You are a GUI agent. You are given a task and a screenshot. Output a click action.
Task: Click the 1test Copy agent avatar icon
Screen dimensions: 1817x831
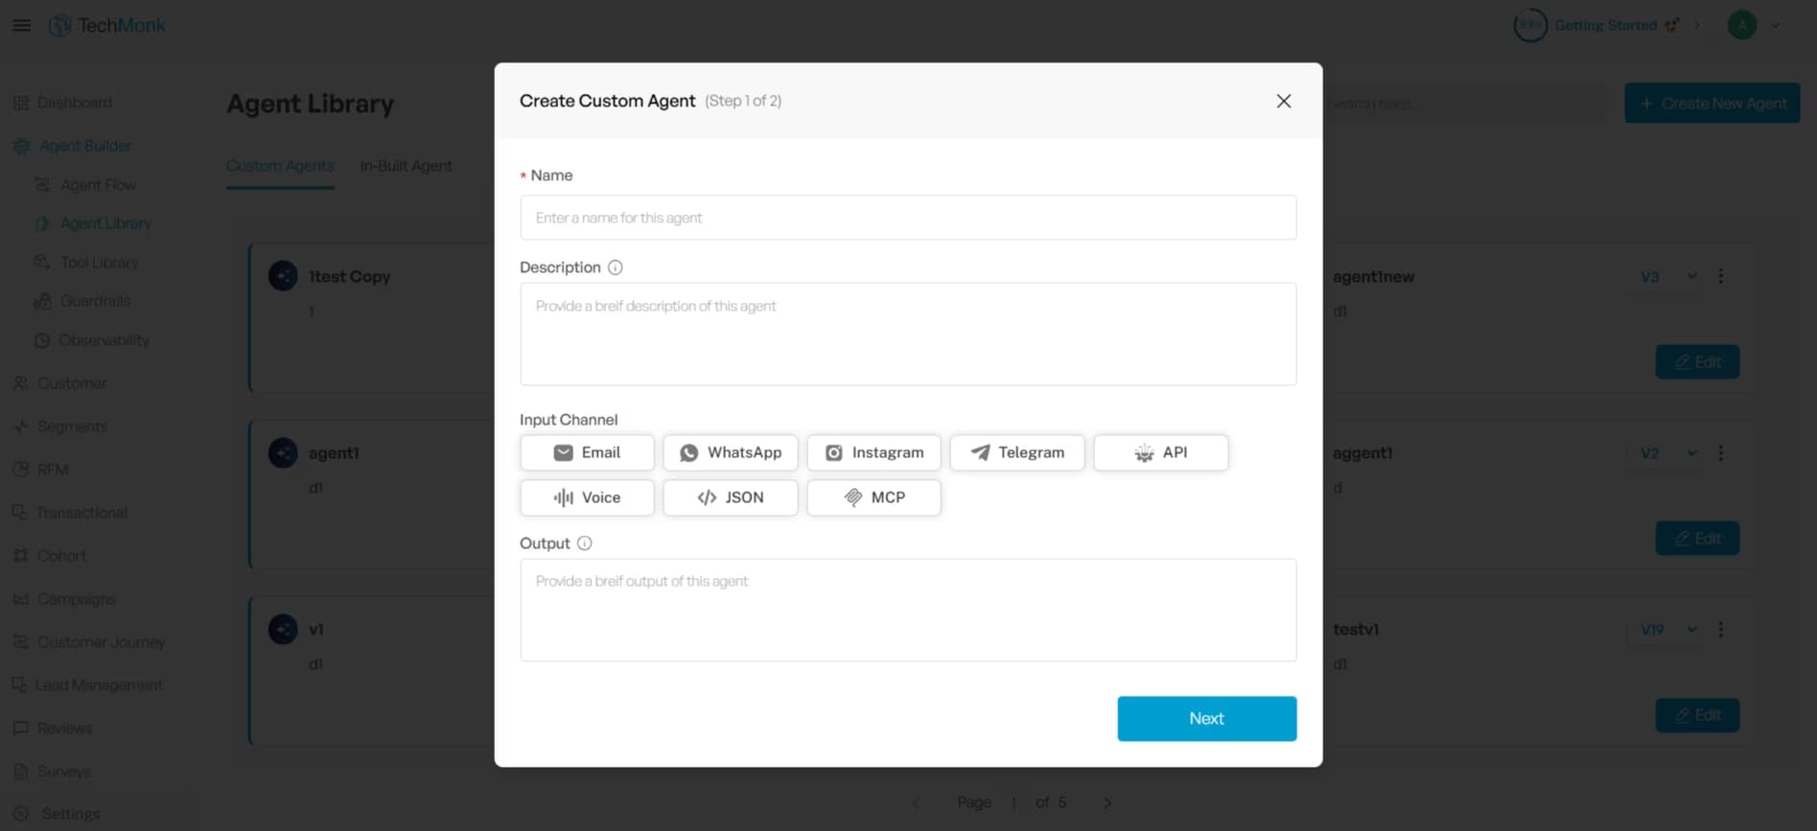coord(283,276)
